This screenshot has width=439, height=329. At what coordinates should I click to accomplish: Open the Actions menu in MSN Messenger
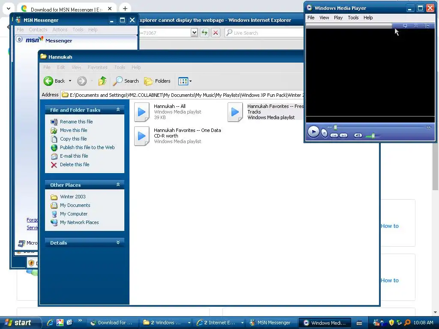[60, 30]
